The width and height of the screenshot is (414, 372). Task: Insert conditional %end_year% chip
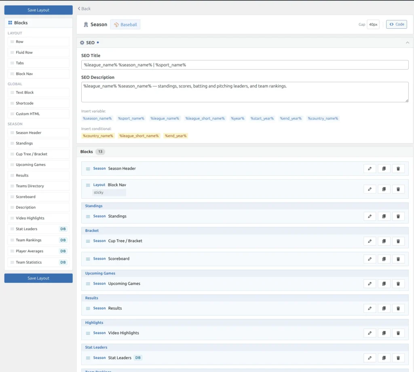[x=175, y=136]
